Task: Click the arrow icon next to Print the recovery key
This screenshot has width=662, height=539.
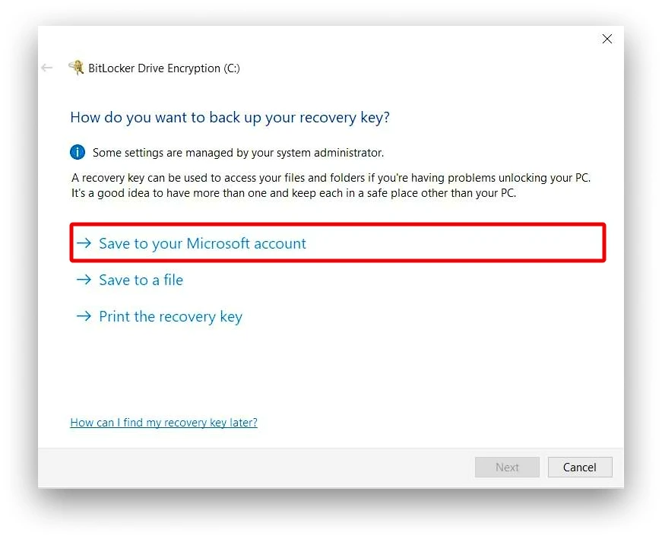Action: pyautogui.click(x=84, y=316)
